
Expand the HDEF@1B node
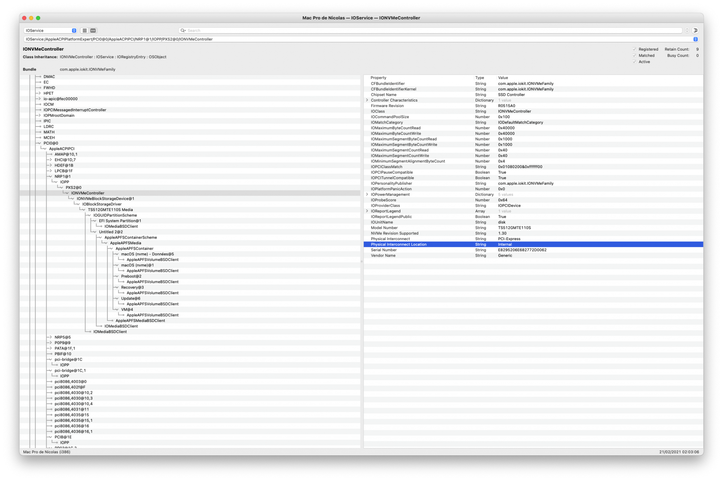51,166
